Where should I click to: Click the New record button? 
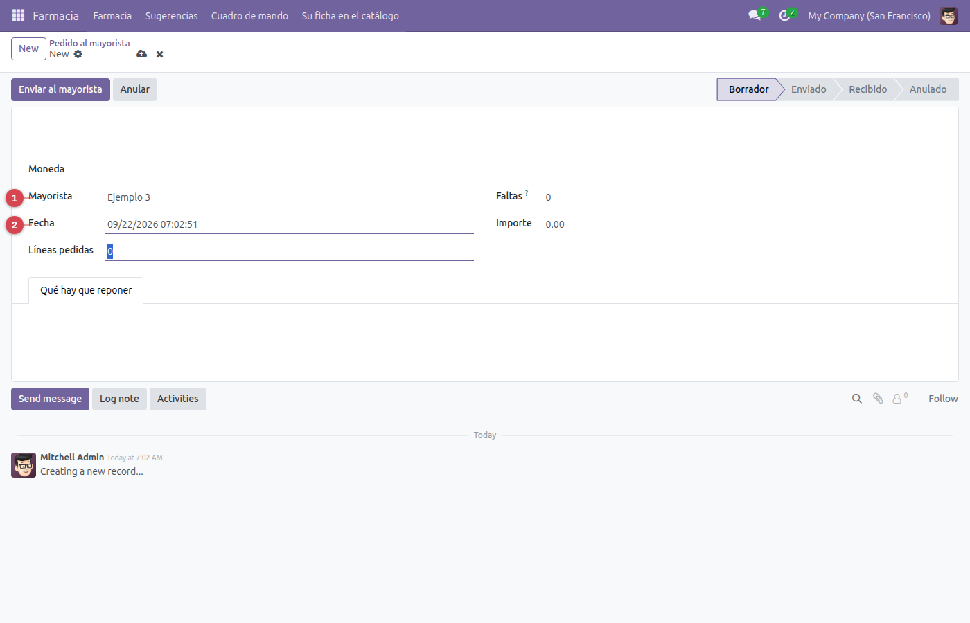tap(28, 48)
